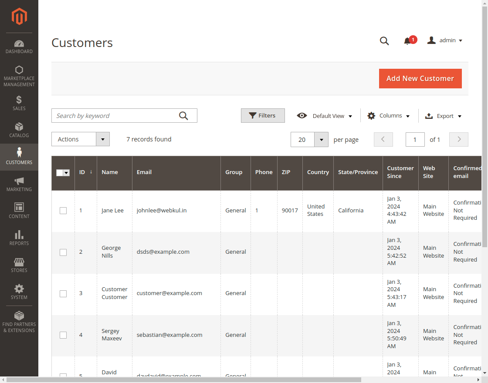Open the Catalog sidebar icon
Screen dimensions: 488x383
click(19, 130)
